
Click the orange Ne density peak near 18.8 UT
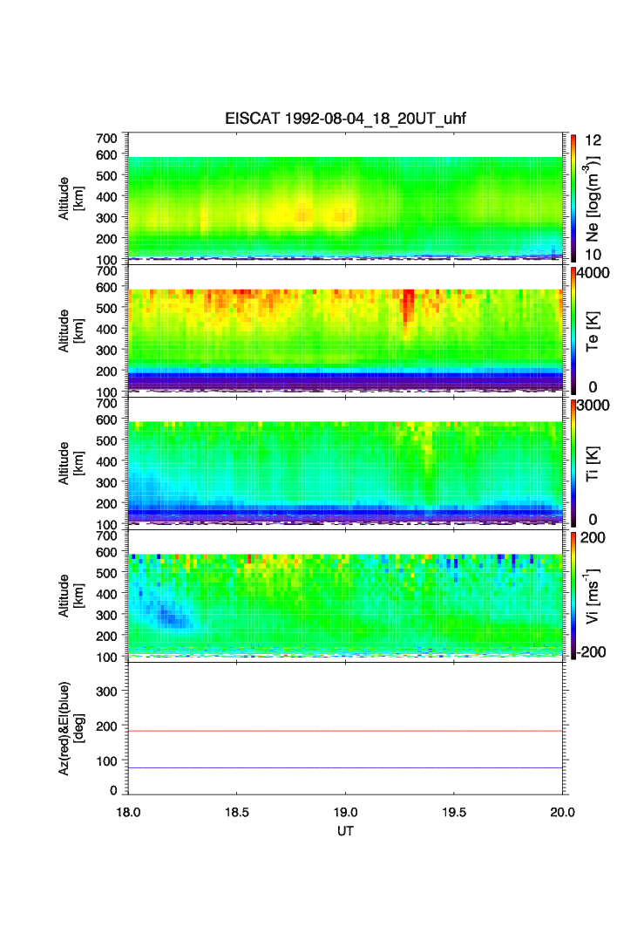coord(304,215)
